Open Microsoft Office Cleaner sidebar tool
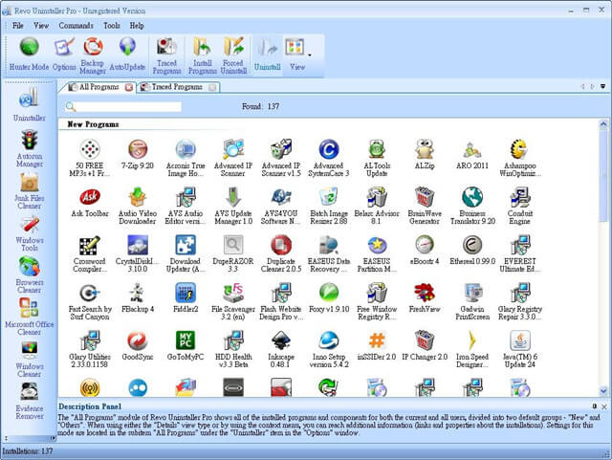612x460 pixels. click(x=30, y=317)
